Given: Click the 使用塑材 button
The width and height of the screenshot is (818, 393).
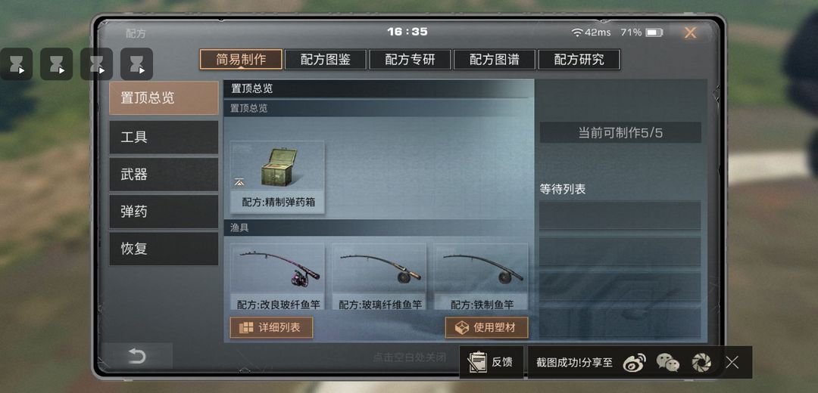Looking at the screenshot, I should (487, 327).
